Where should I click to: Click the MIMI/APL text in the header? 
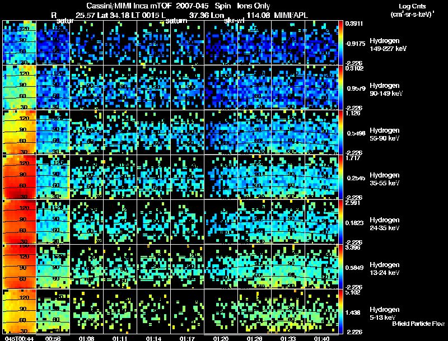(291, 15)
